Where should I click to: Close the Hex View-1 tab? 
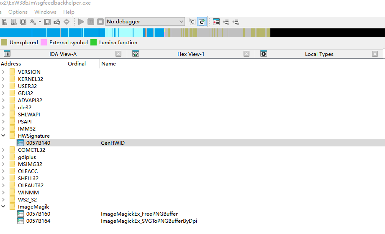point(246,54)
